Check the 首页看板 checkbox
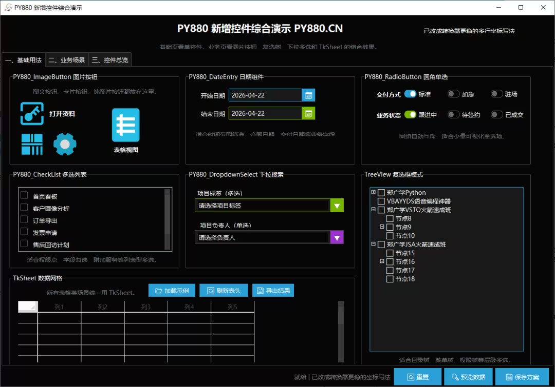 [24, 195]
